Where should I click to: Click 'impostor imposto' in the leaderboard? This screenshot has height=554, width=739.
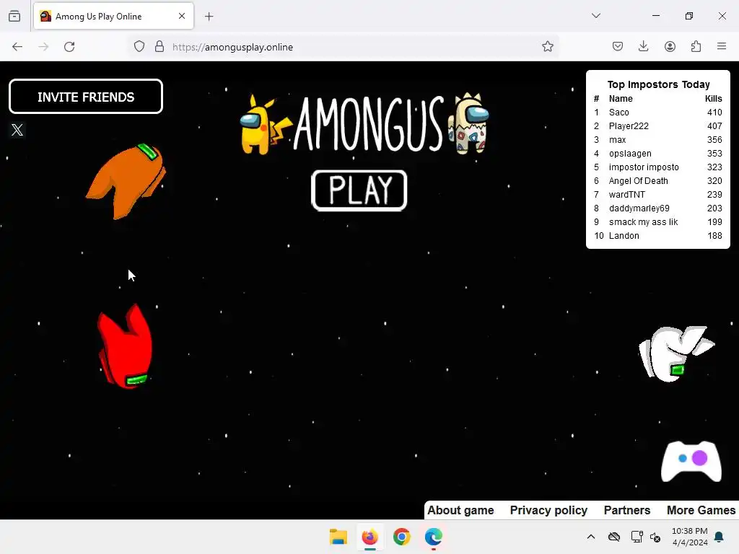pyautogui.click(x=644, y=167)
